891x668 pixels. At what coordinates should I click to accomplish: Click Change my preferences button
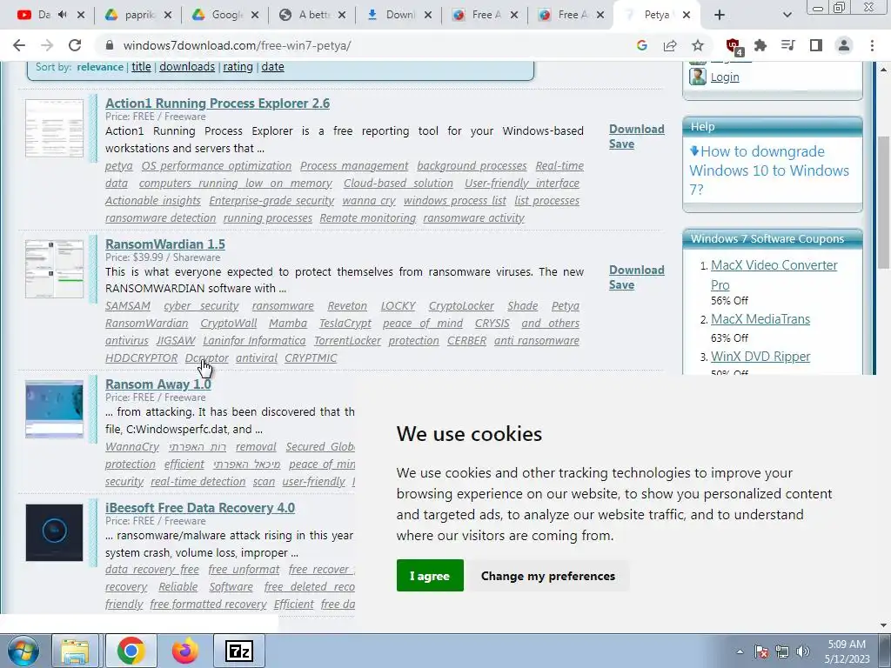[x=548, y=576]
